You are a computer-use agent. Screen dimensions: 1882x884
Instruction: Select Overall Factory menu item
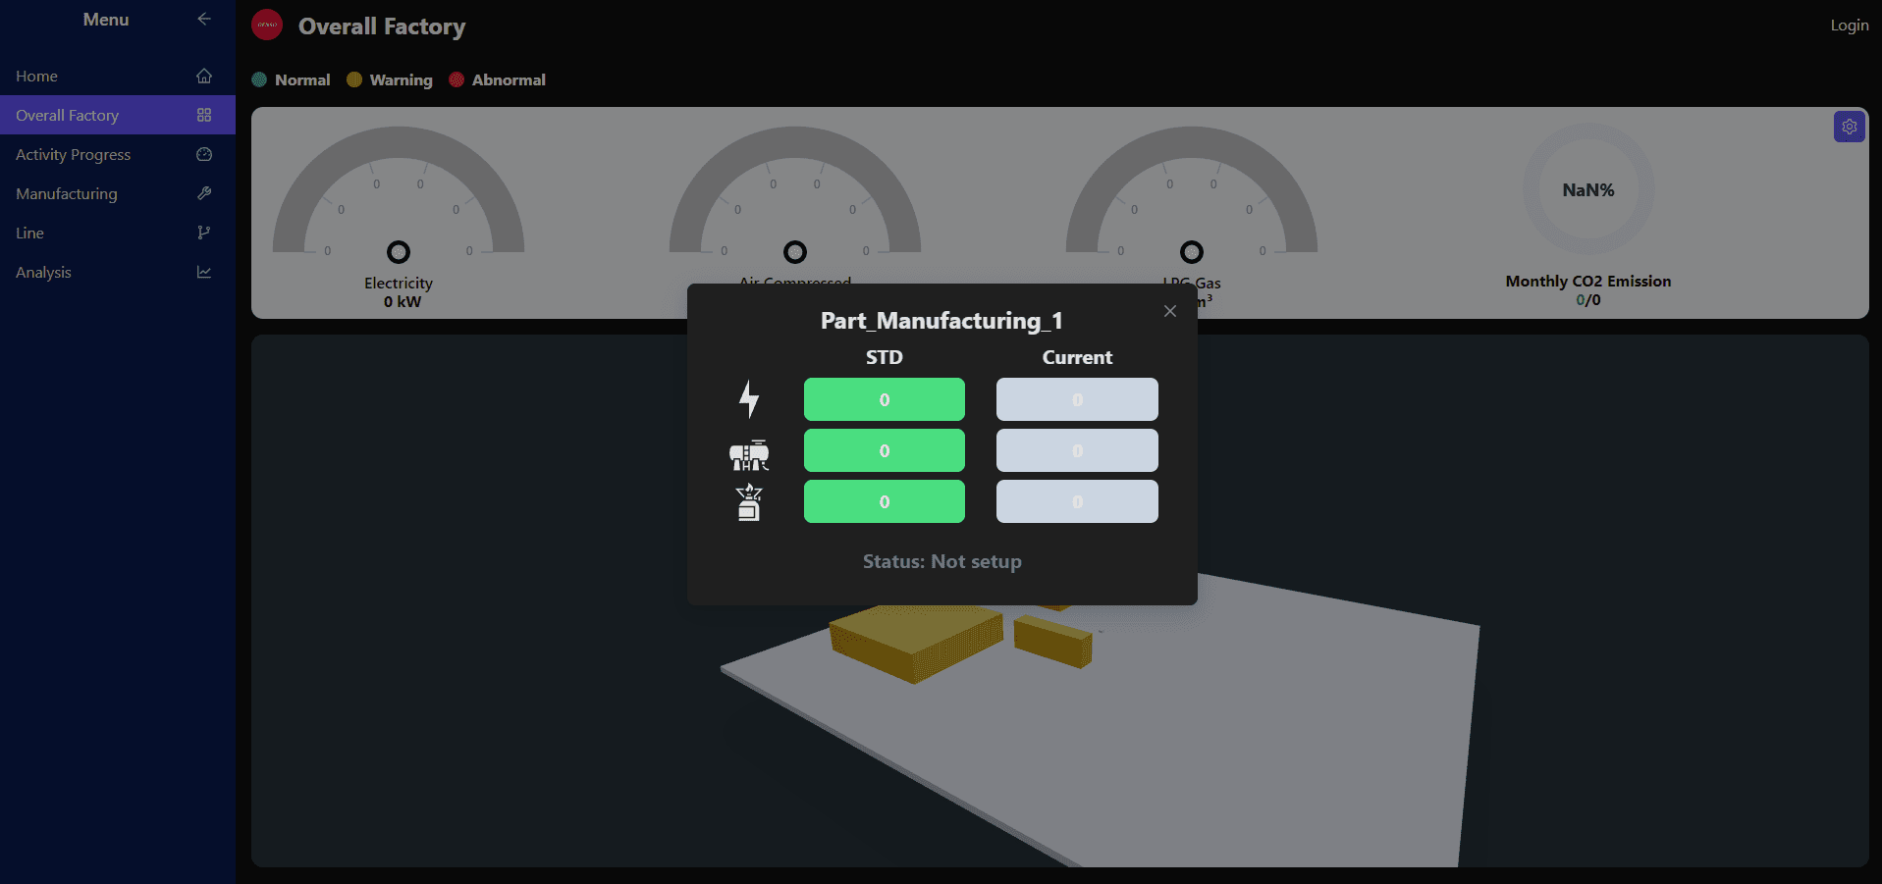click(118, 115)
